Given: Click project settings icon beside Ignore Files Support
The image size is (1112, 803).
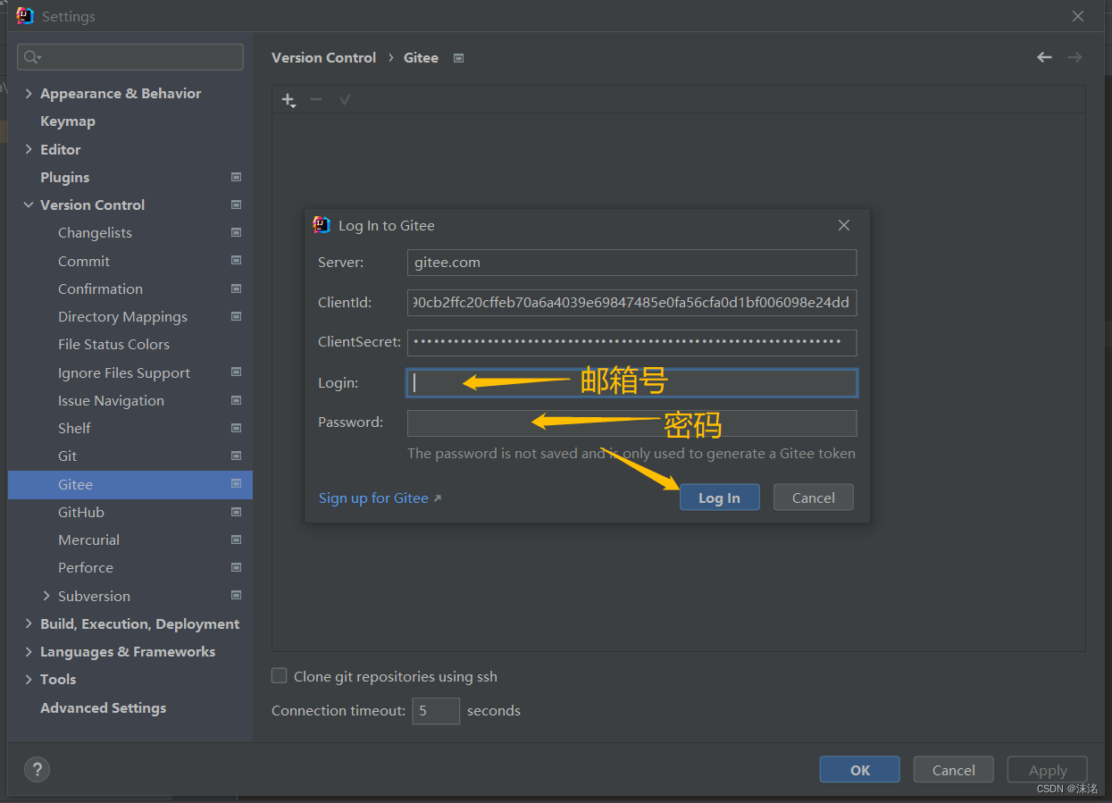Looking at the screenshot, I should tap(236, 372).
